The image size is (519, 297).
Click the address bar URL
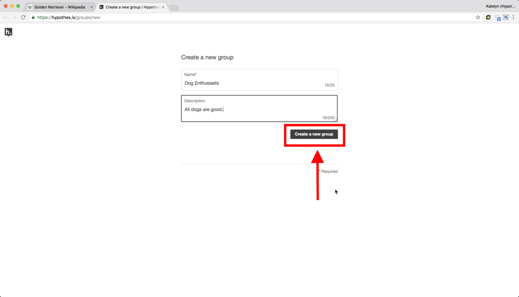(x=68, y=17)
